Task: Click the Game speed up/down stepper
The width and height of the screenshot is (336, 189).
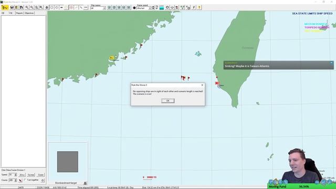Action: [153, 8]
